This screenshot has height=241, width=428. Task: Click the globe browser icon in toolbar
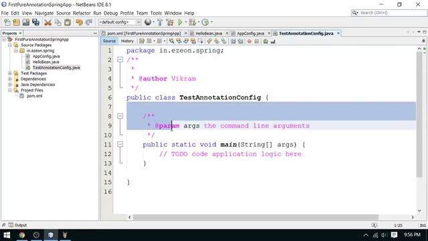click(148, 22)
